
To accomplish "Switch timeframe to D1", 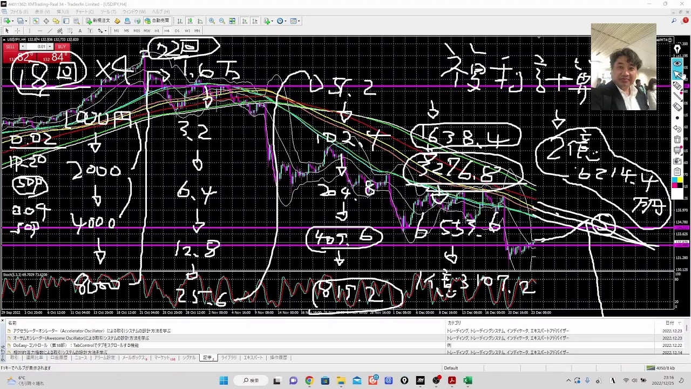I will click(177, 31).
